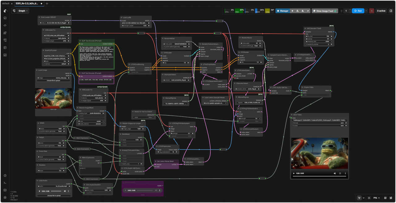Play the Save Video preview

294,173
